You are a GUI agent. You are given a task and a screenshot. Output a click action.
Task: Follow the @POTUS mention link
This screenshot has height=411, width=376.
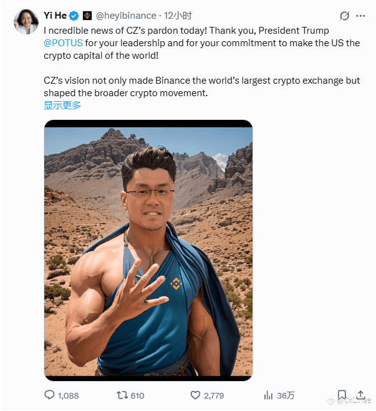(x=63, y=43)
